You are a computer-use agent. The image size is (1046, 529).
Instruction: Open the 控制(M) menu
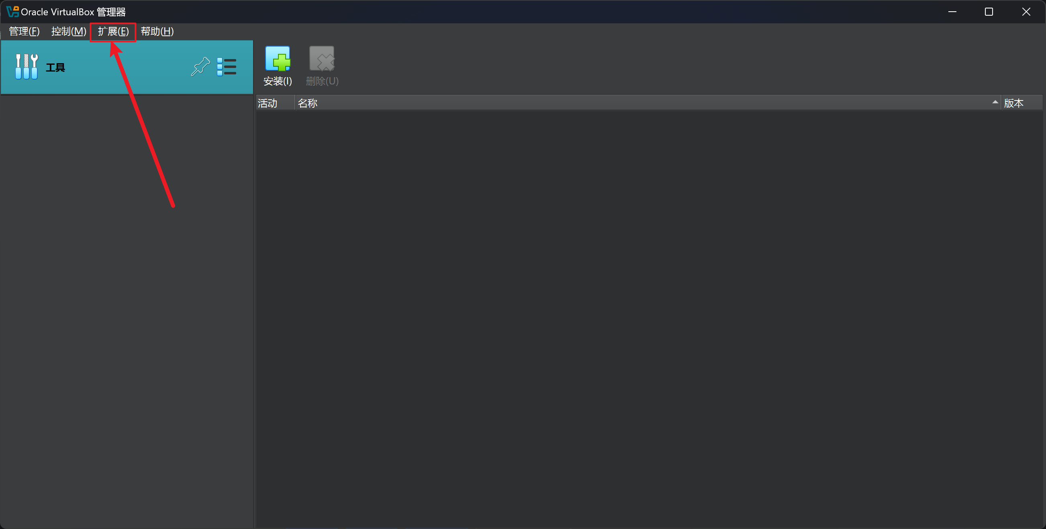(69, 31)
